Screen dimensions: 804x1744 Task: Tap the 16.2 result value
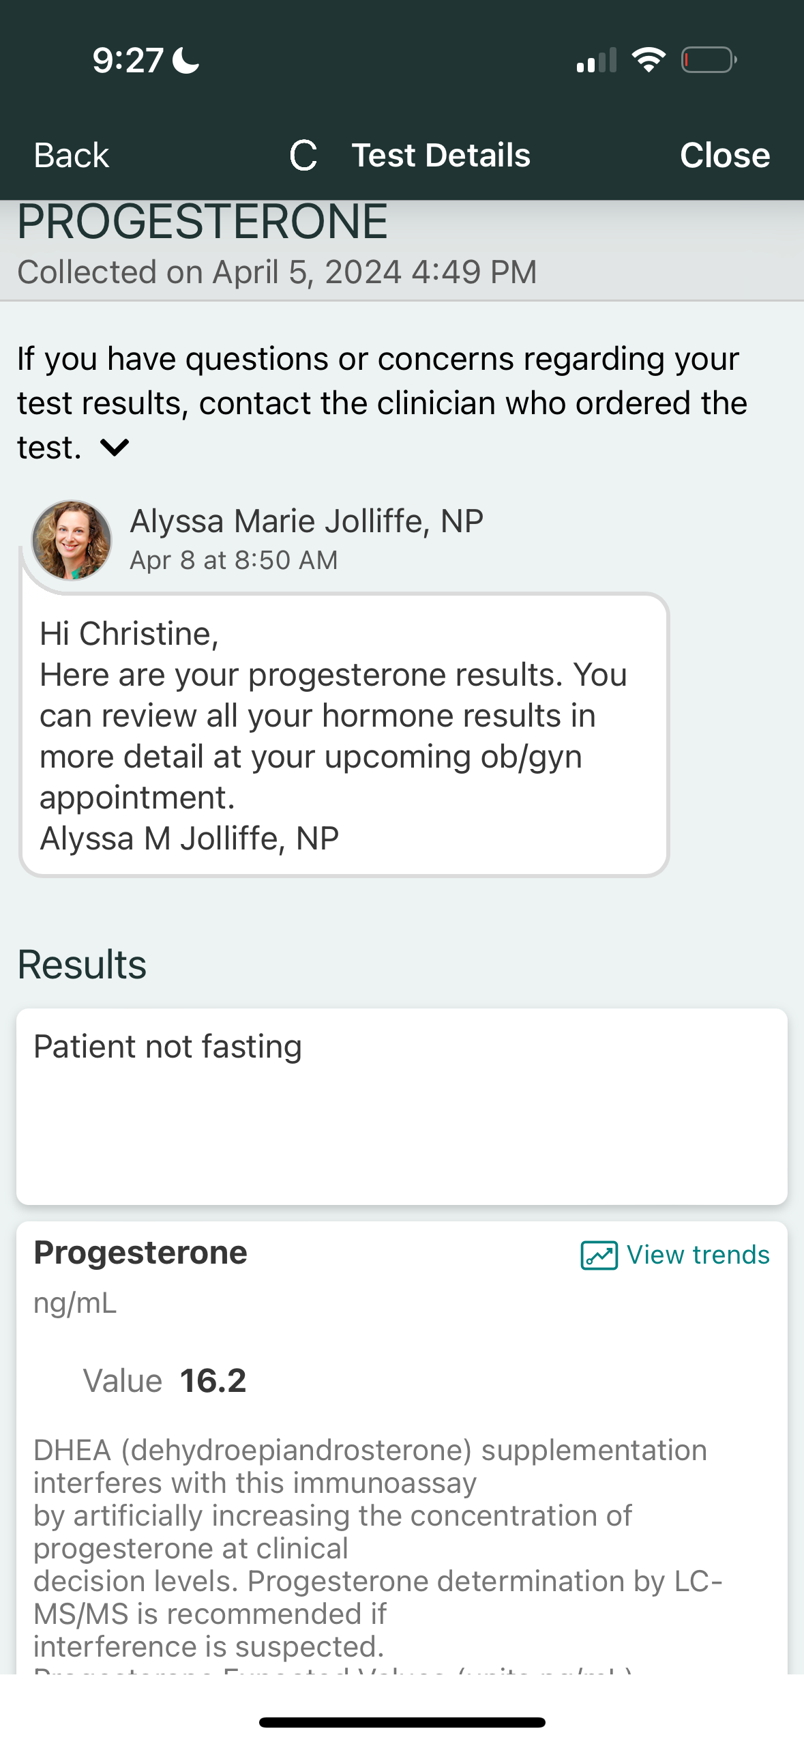pyautogui.click(x=213, y=1381)
